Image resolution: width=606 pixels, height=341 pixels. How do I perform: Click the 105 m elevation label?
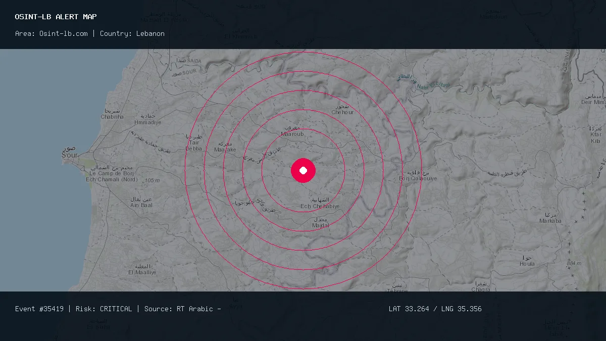click(152, 180)
